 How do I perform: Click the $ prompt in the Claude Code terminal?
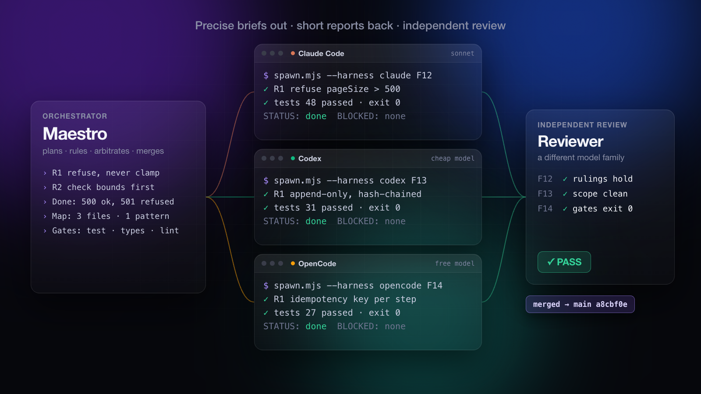point(266,75)
